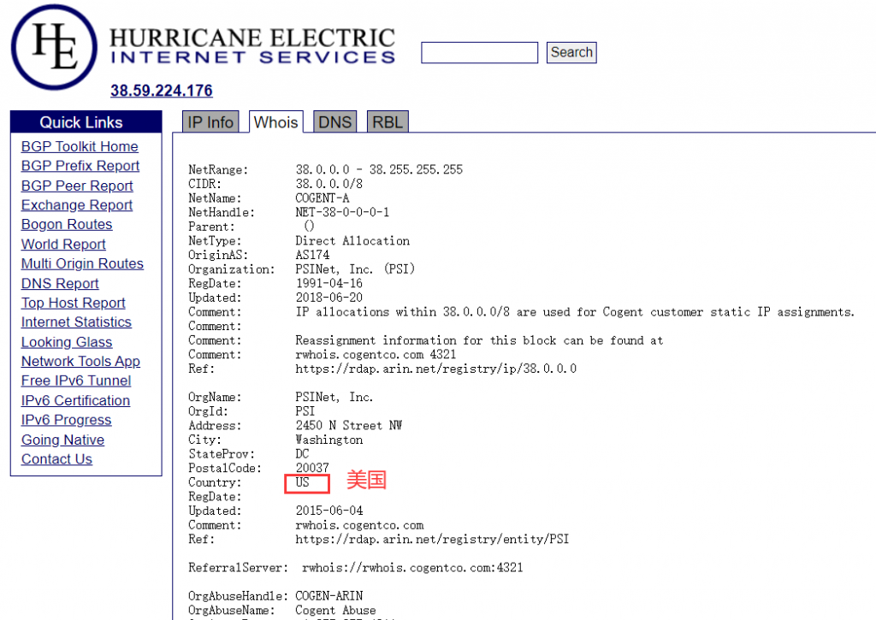This screenshot has height=620, width=876.
Task: Go to BGP Peer Report
Action: click(77, 186)
